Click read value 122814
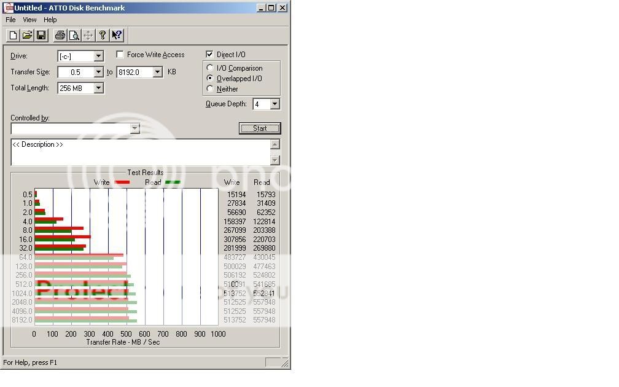This screenshot has width=619, height=387. click(x=264, y=222)
